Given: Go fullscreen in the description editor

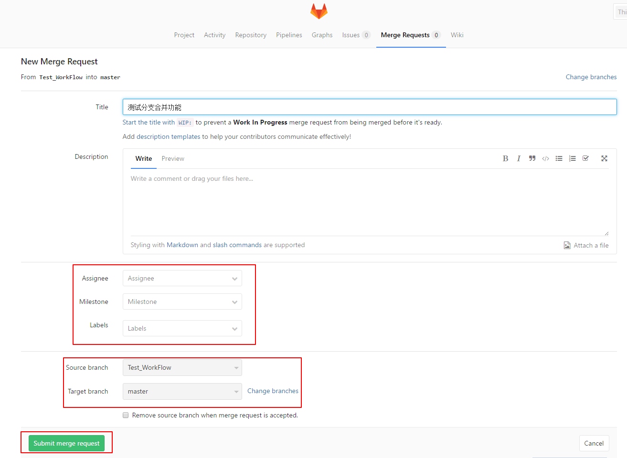Looking at the screenshot, I should coord(604,158).
